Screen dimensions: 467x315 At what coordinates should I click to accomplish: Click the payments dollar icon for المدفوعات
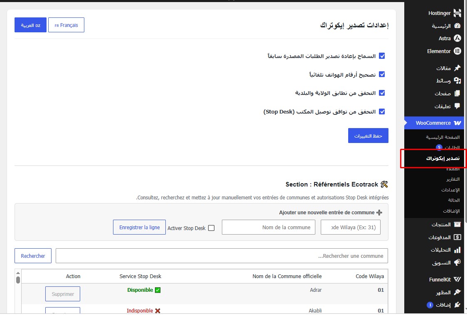pyautogui.click(x=457, y=237)
